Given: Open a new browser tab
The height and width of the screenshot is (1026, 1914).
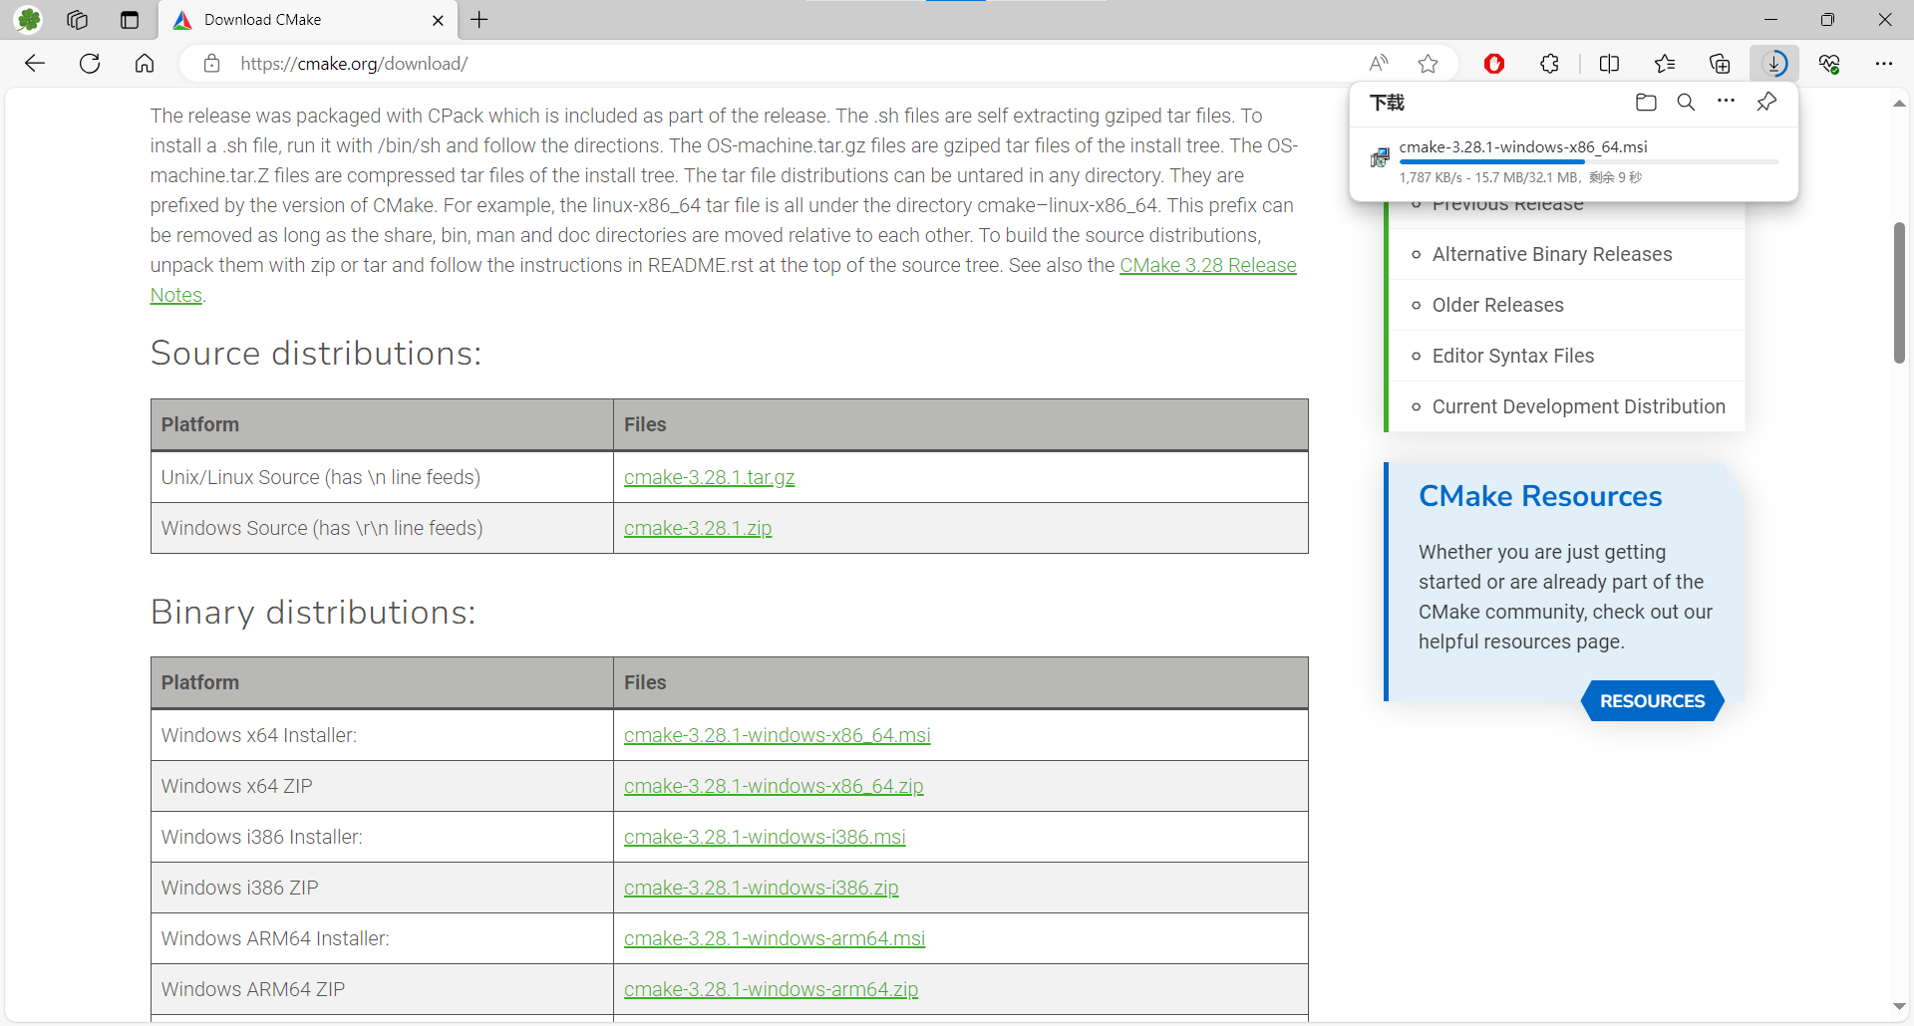Looking at the screenshot, I should [479, 20].
